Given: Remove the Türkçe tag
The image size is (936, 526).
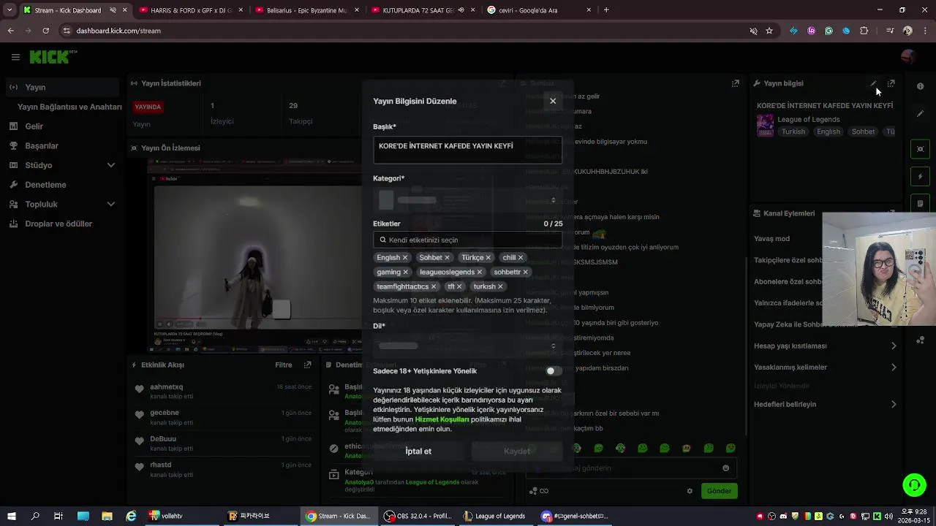Looking at the screenshot, I should coord(488,257).
